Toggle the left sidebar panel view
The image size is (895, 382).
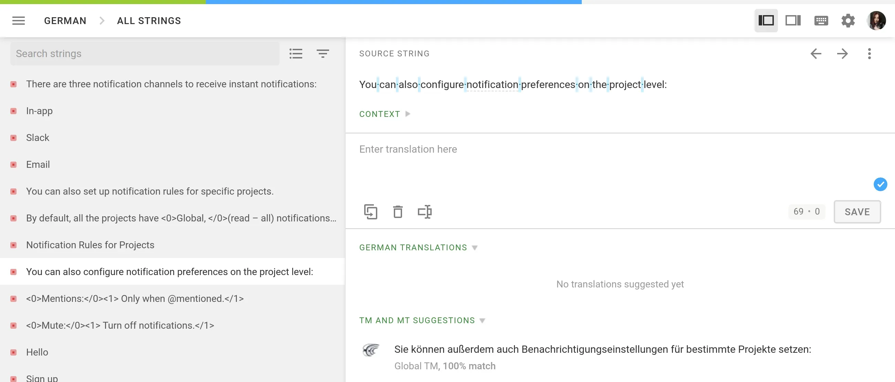click(766, 21)
